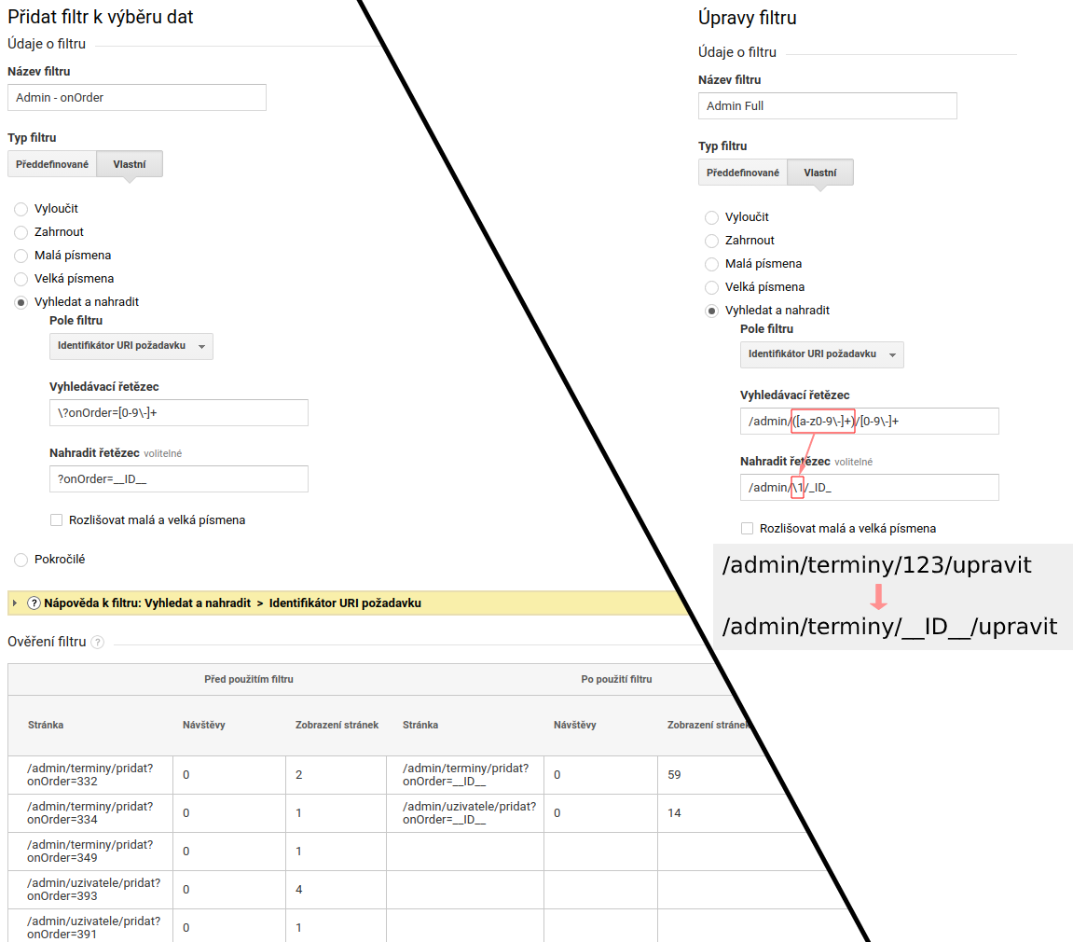Click example text /admin/terminy/__ID__/upravit

889,627
